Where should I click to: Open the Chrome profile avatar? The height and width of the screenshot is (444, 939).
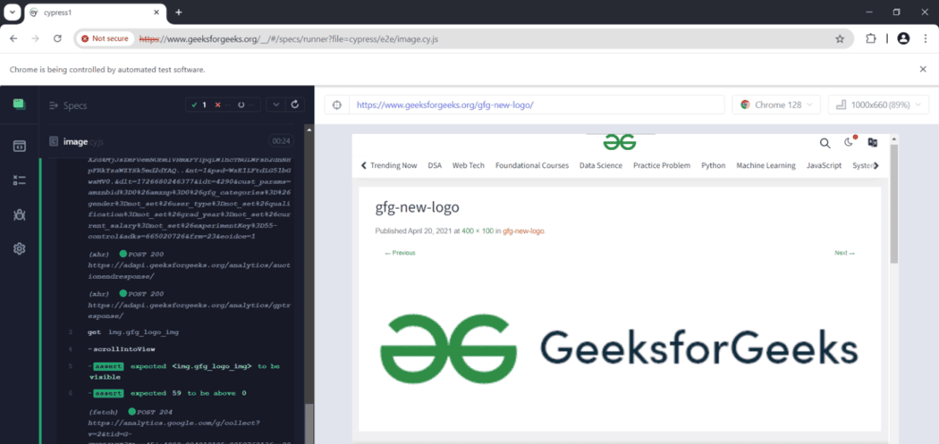(x=903, y=38)
